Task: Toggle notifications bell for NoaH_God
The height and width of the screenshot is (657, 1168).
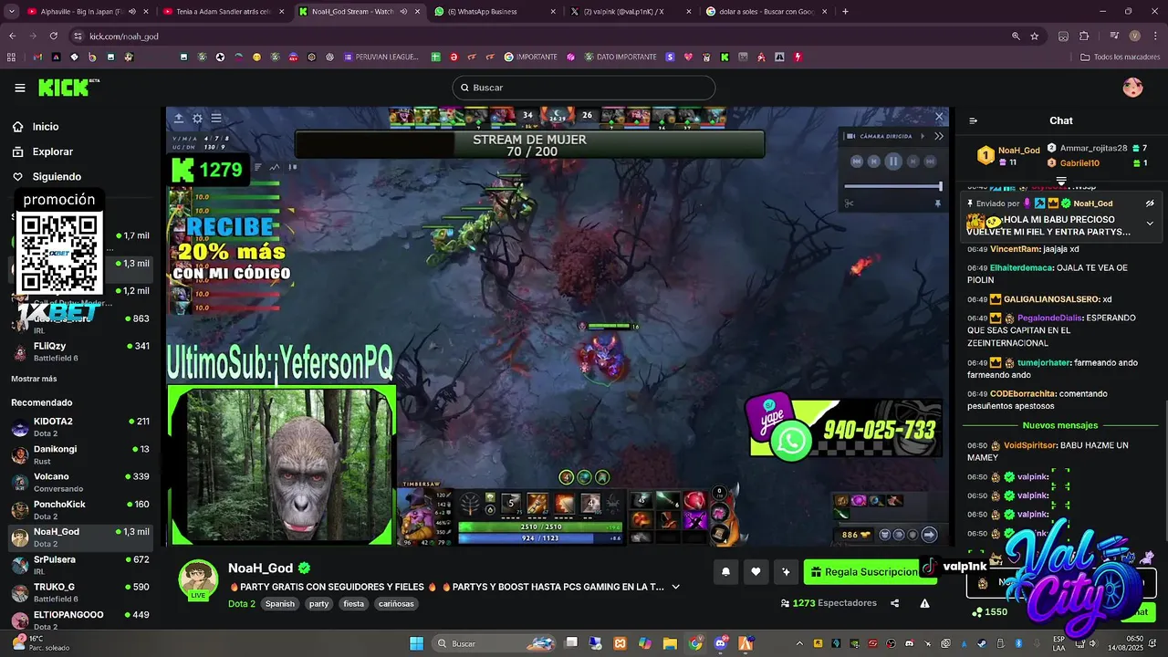Action: click(725, 572)
